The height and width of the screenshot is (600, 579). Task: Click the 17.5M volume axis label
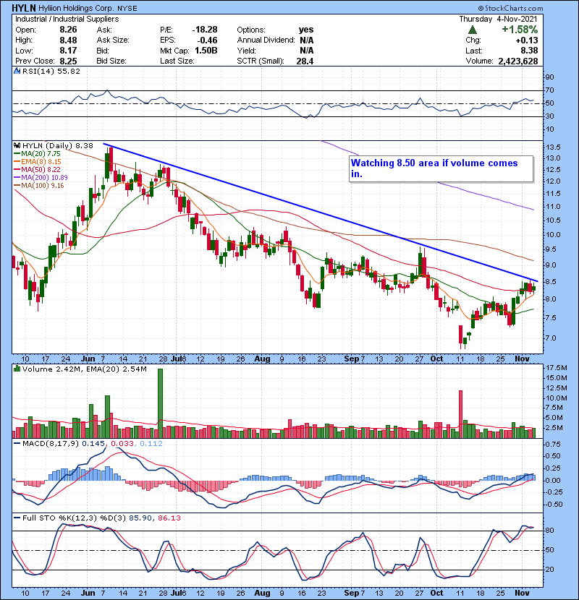pos(557,368)
